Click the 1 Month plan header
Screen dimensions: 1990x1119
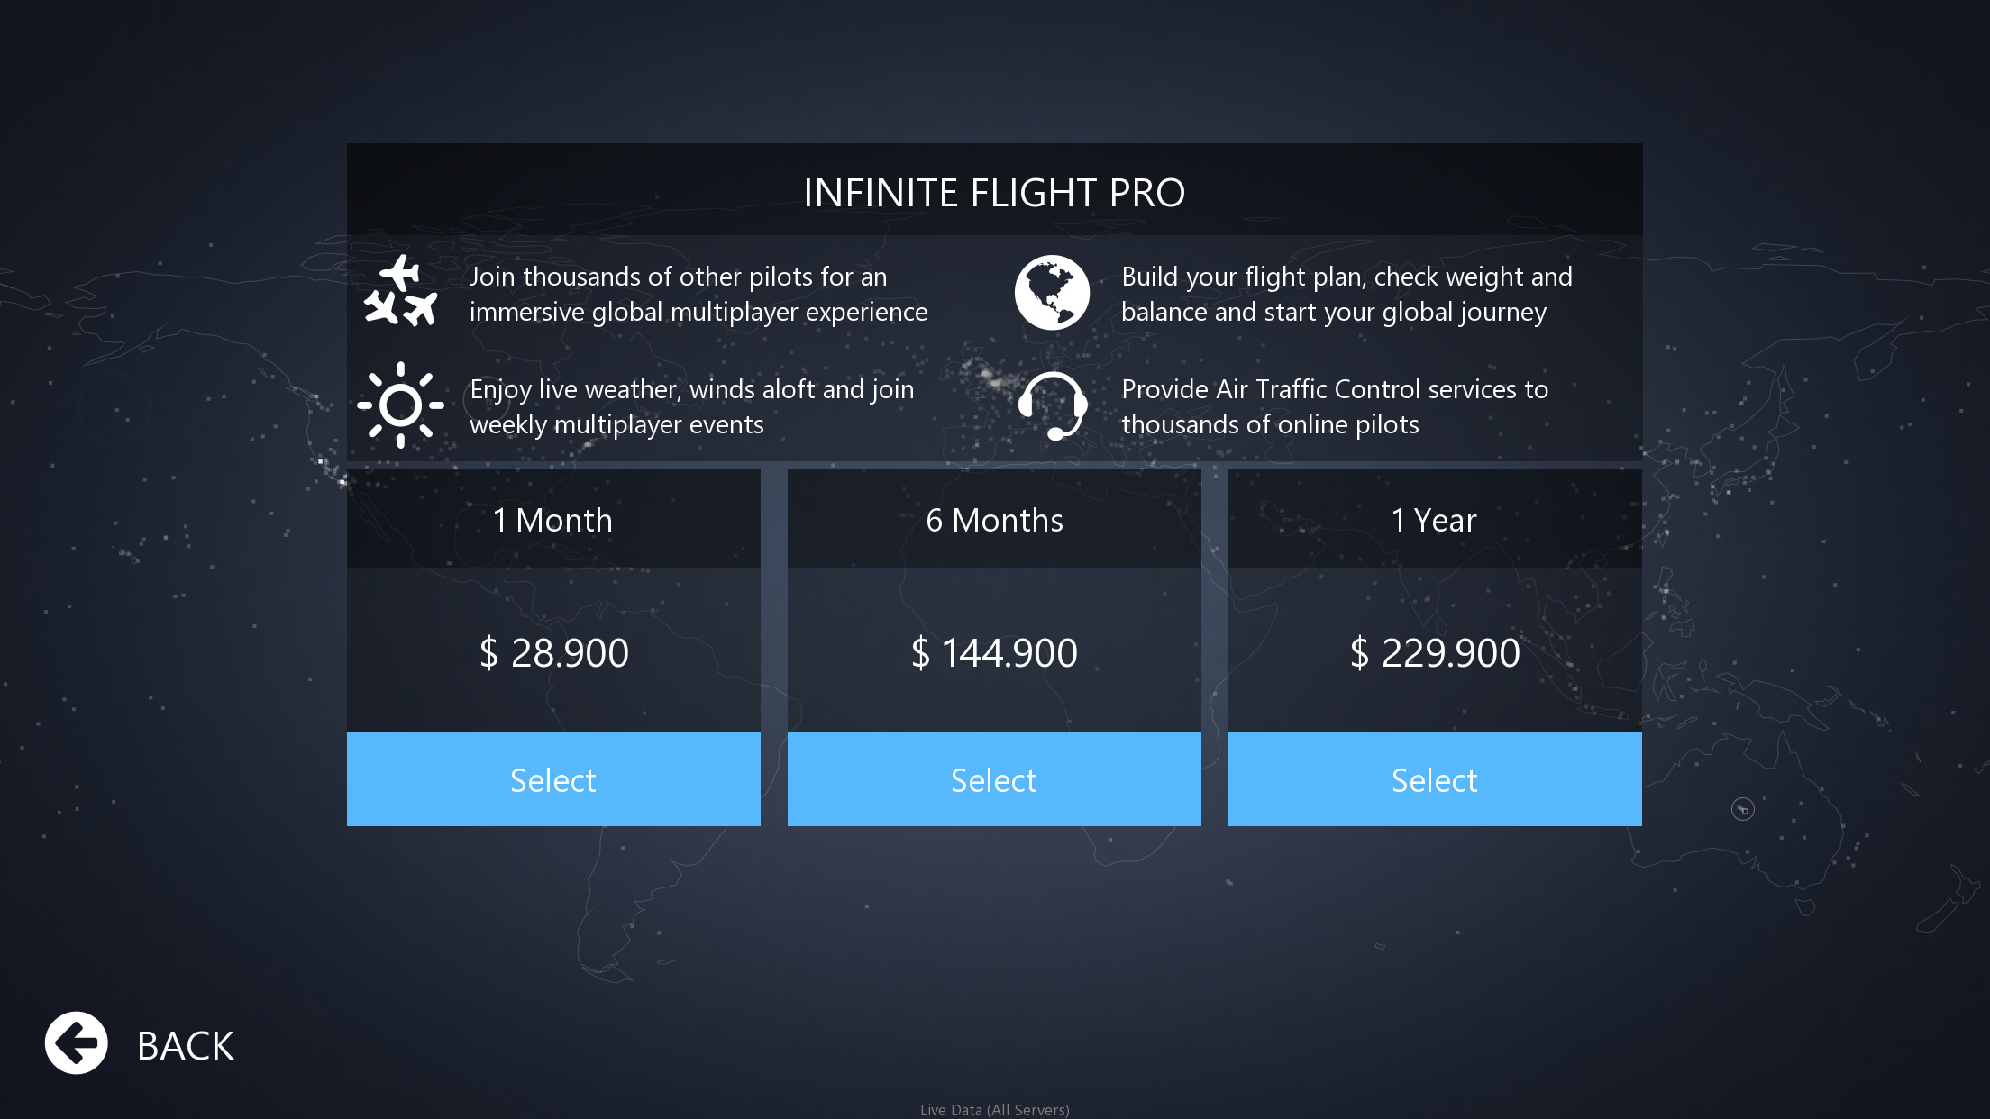(553, 519)
